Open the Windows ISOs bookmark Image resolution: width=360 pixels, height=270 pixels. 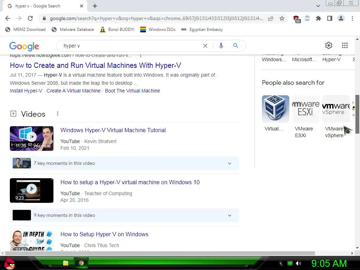pyautogui.click(x=158, y=30)
